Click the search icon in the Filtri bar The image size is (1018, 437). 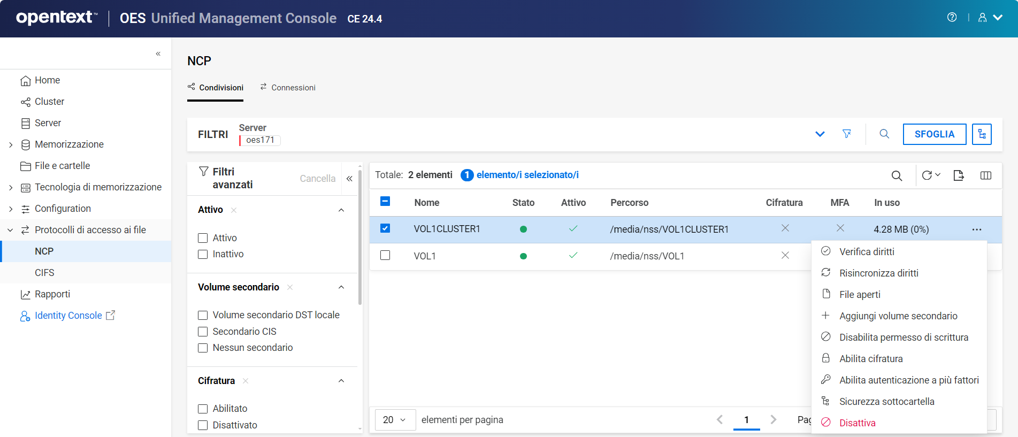coord(884,134)
